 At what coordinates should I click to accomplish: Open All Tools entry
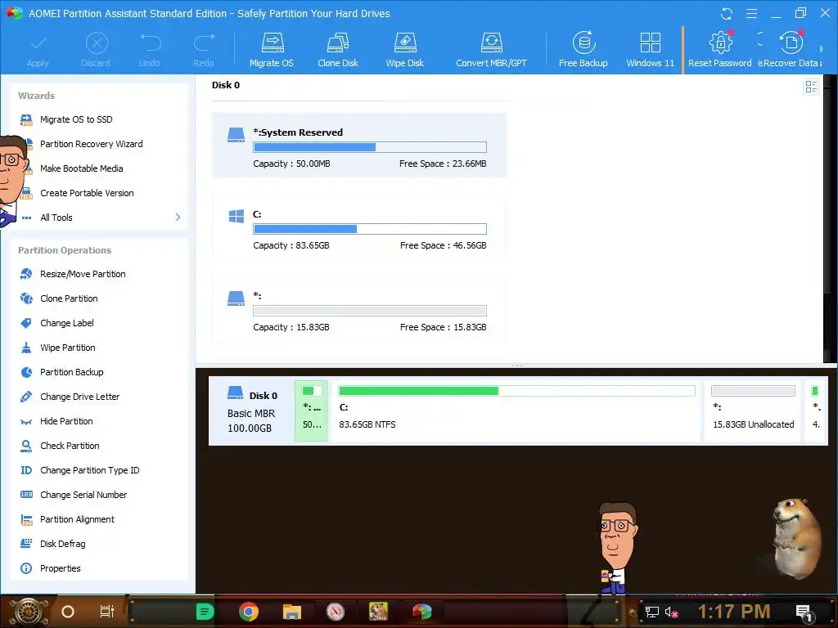point(56,218)
